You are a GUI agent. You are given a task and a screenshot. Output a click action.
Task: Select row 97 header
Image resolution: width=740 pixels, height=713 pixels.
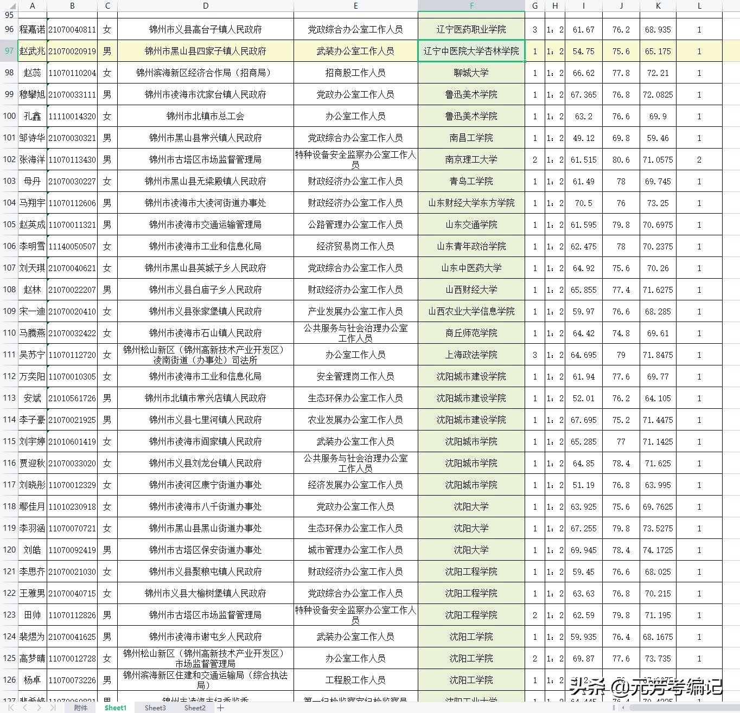[x=9, y=51]
